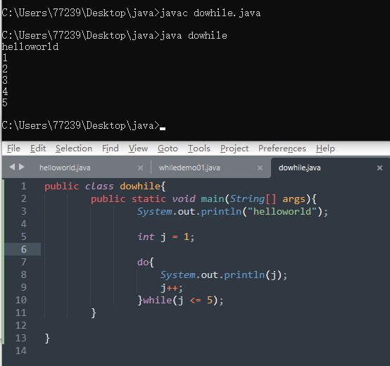
Task: Switch to the helloworld.java tab
Action: tap(65, 168)
